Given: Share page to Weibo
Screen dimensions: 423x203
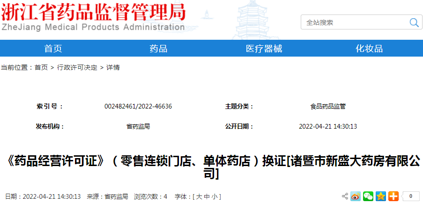Looking at the screenshot, I should click(x=355, y=196).
